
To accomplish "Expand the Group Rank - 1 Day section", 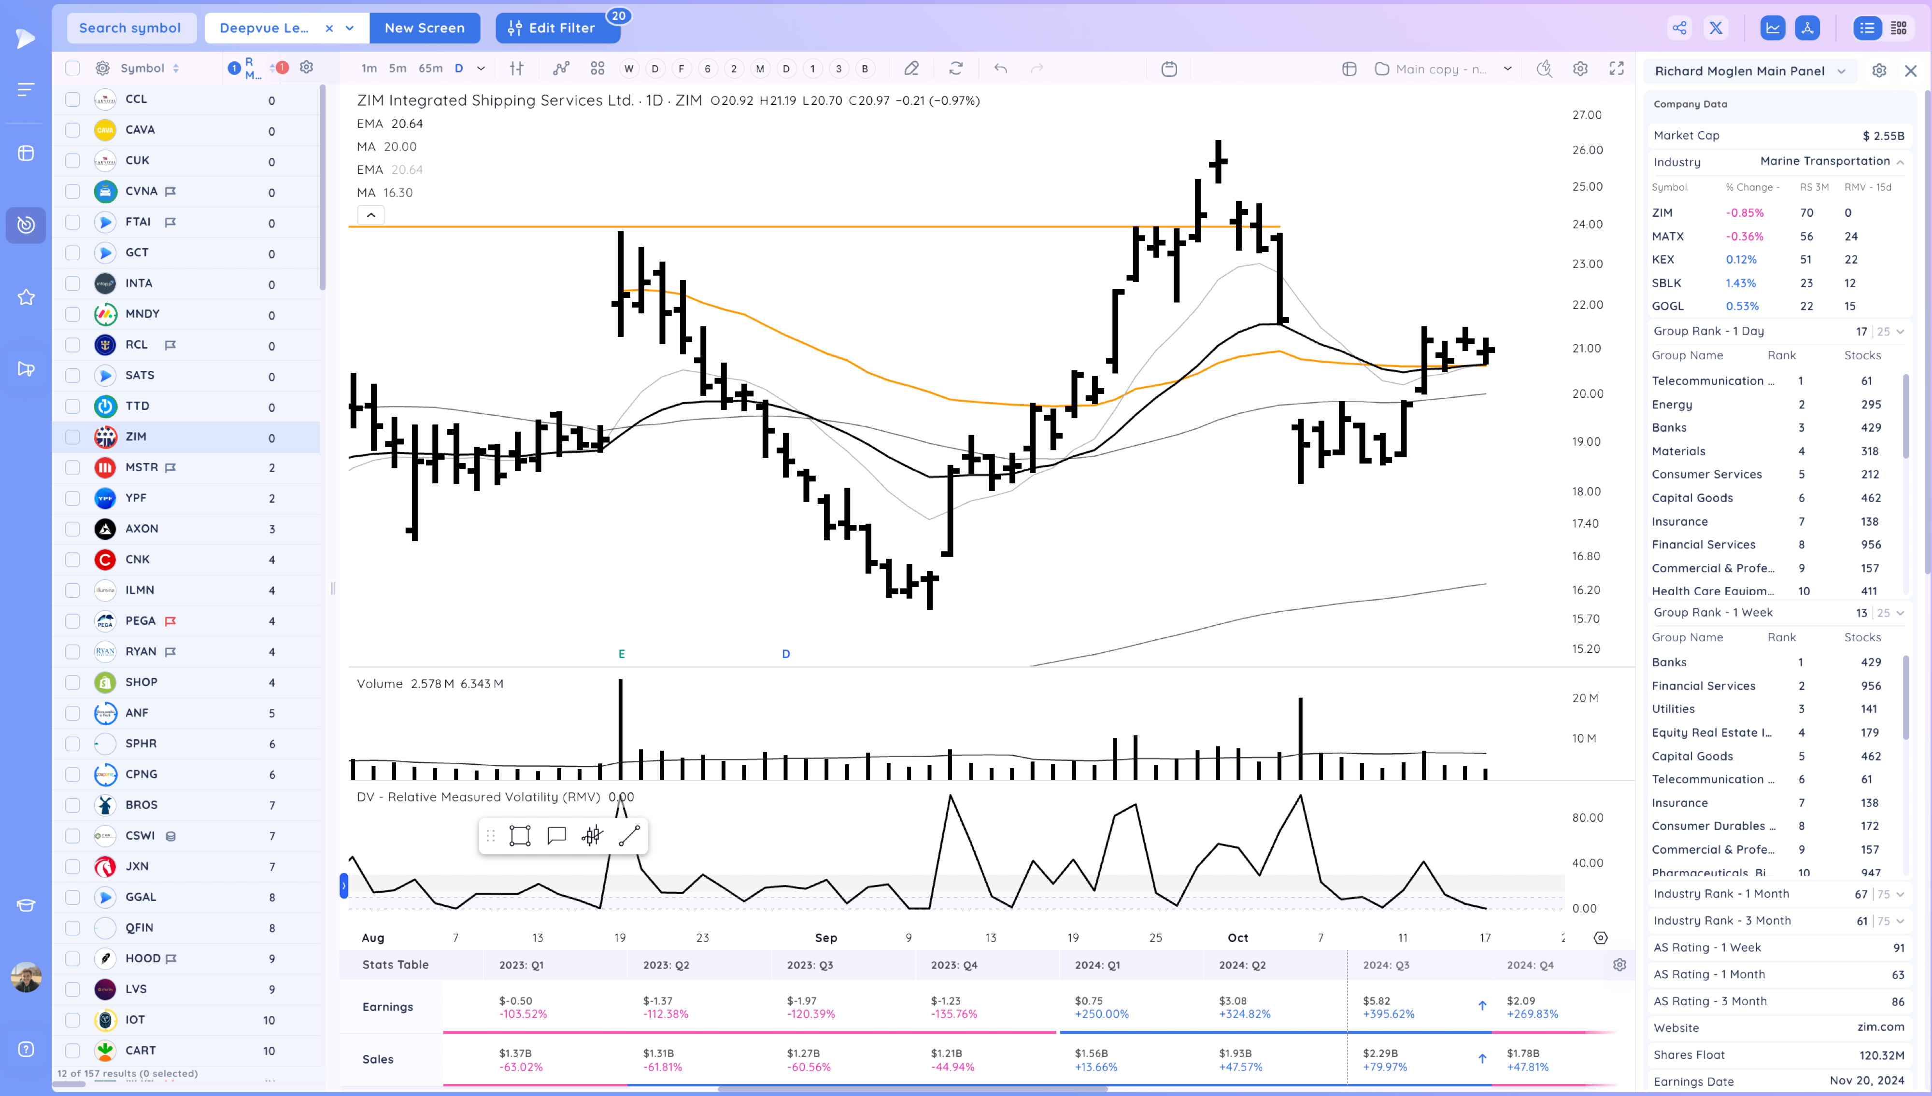I will 1901,331.
